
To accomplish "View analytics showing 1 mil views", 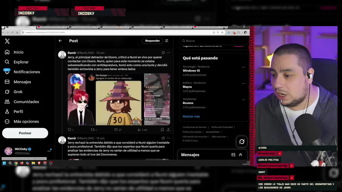I will (142, 130).
